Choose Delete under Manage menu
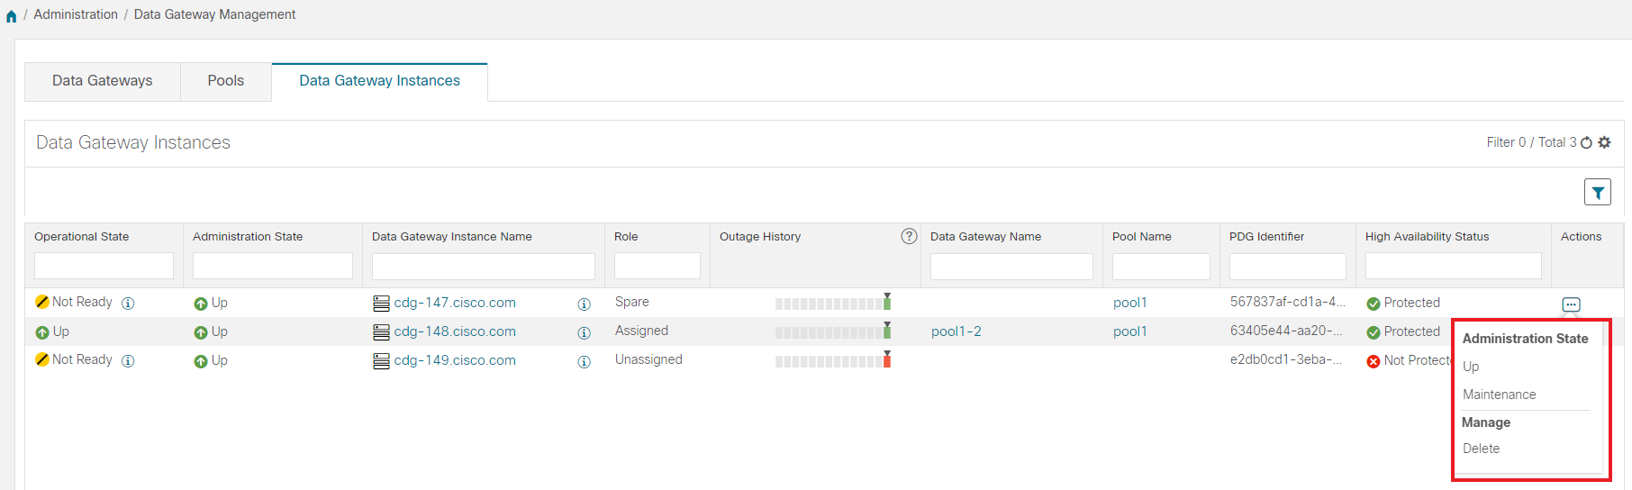1632x490 pixels. tap(1481, 449)
